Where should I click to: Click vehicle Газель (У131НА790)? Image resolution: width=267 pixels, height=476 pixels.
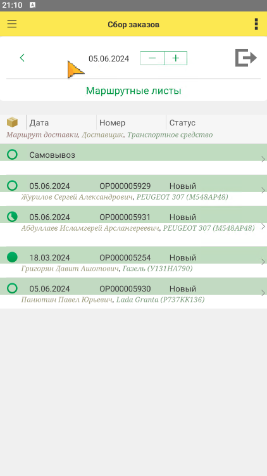click(x=158, y=269)
